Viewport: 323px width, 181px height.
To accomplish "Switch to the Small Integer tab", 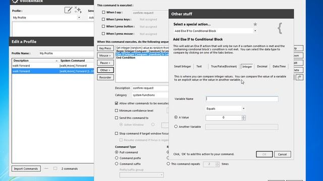I will pos(183,66).
